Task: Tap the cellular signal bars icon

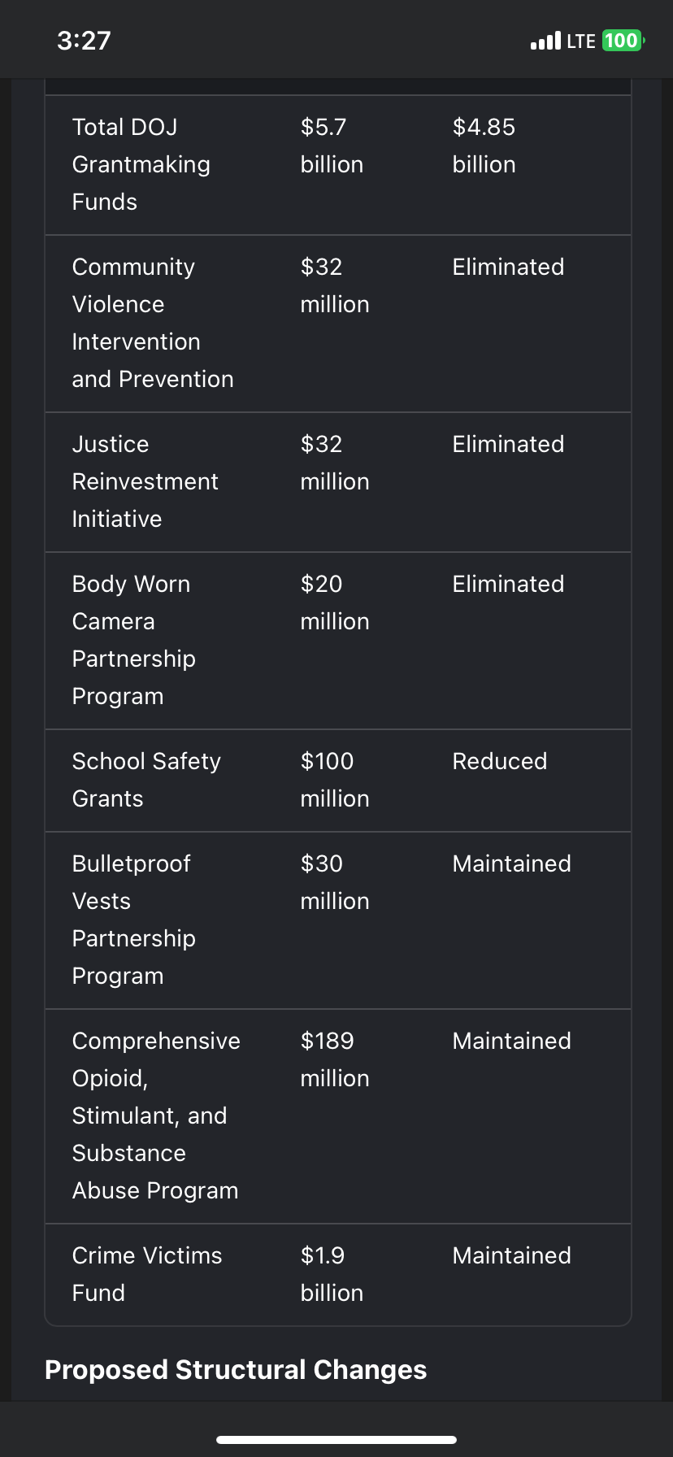Action: coord(545,41)
